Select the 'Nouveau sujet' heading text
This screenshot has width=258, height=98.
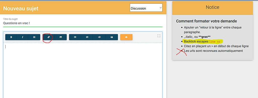[x=21, y=8]
